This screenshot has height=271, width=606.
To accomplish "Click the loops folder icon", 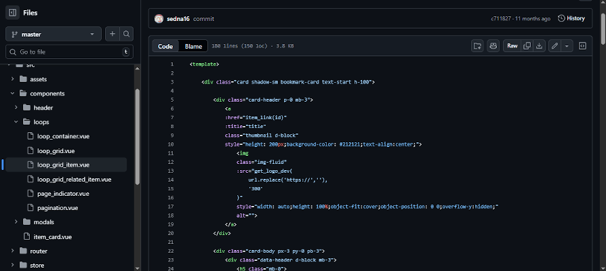I will tap(26, 122).
